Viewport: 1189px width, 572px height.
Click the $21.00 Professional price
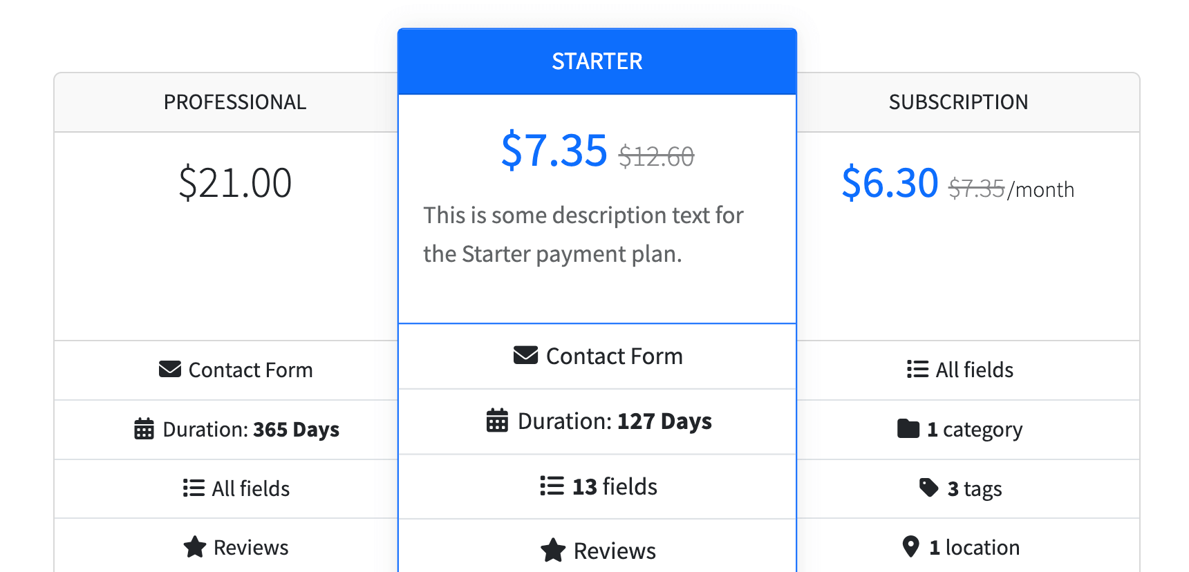pyautogui.click(x=235, y=183)
